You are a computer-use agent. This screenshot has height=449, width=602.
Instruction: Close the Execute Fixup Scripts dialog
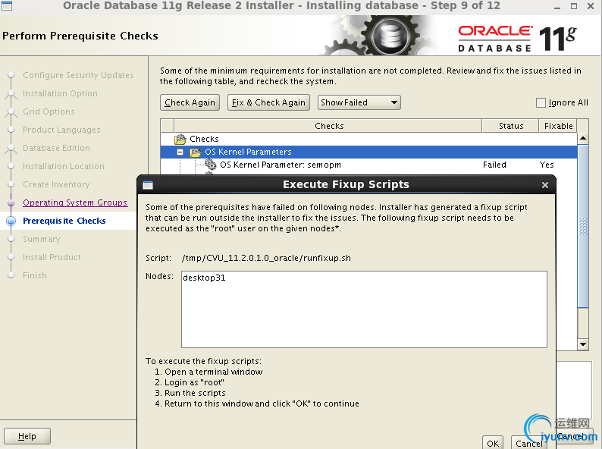coord(545,185)
